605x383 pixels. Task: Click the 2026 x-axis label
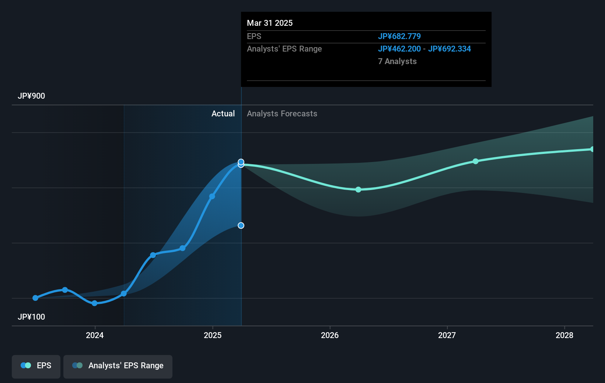click(330, 335)
